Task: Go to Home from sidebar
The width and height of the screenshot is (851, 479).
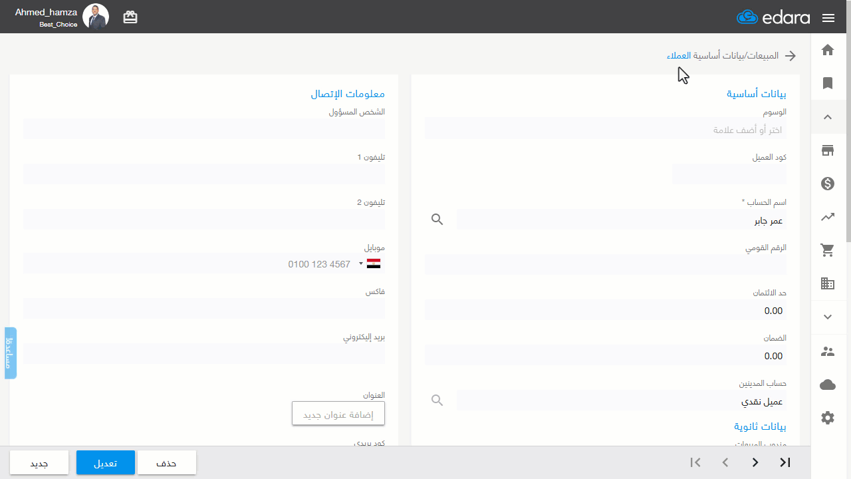Action: click(828, 50)
